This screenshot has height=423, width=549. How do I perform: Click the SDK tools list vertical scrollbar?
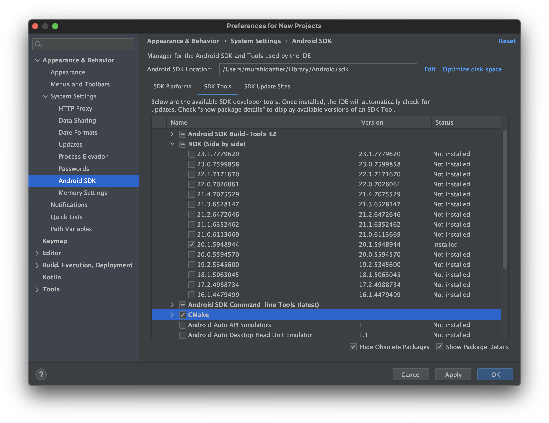(505, 199)
